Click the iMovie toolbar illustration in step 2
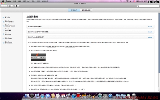This screenshot has width=160, height=100. click(x=38, y=57)
